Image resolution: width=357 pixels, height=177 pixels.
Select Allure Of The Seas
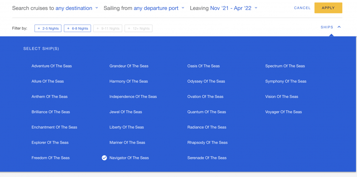click(47, 81)
